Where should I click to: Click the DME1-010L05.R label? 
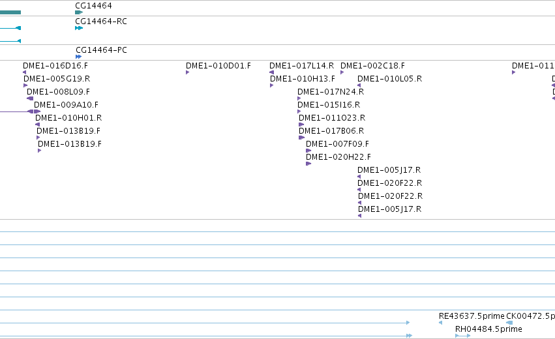(x=390, y=79)
